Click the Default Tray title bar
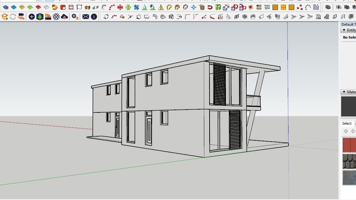 [x=348, y=24]
